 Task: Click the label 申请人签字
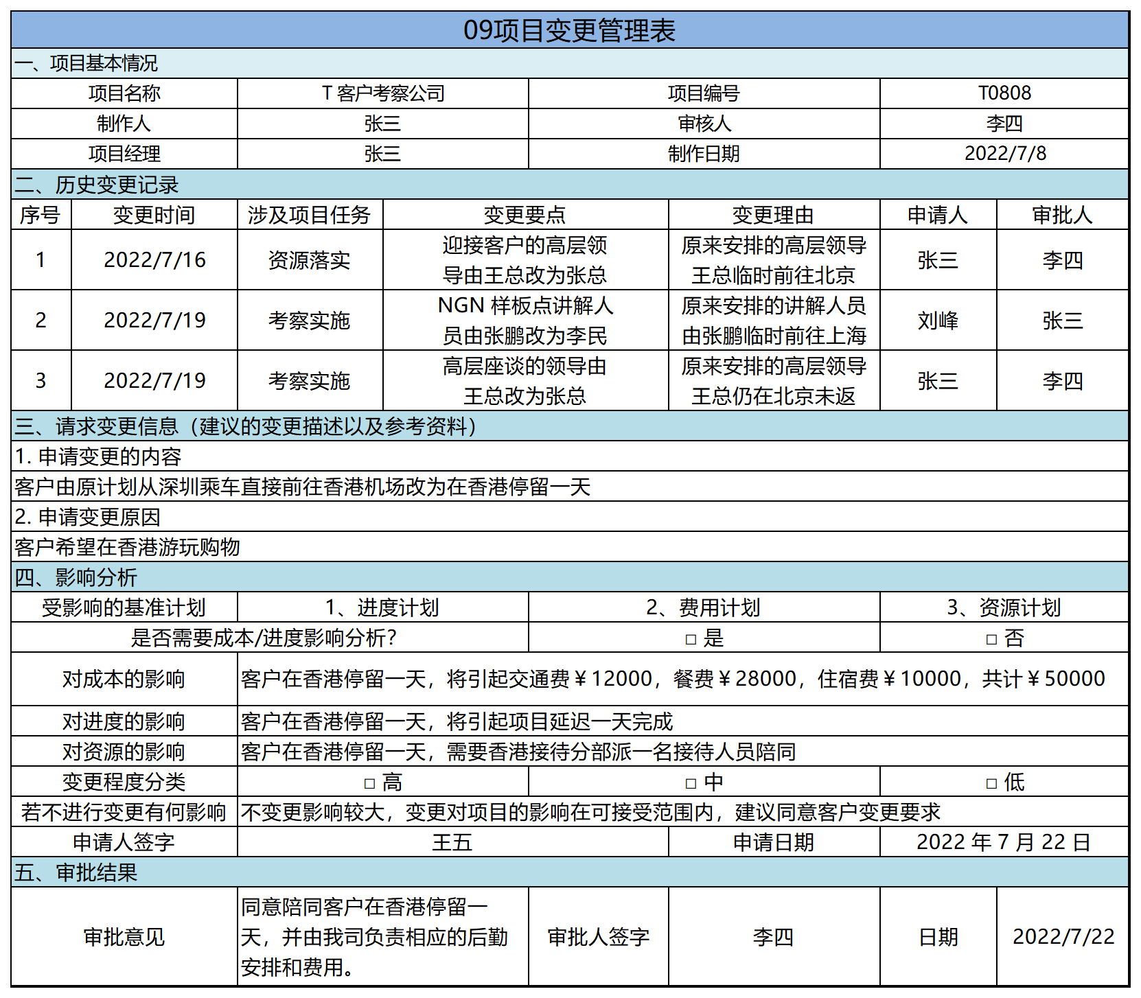tap(124, 842)
